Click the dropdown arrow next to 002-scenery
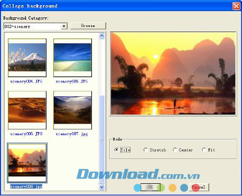The height and width of the screenshot is (196, 242). [64, 26]
